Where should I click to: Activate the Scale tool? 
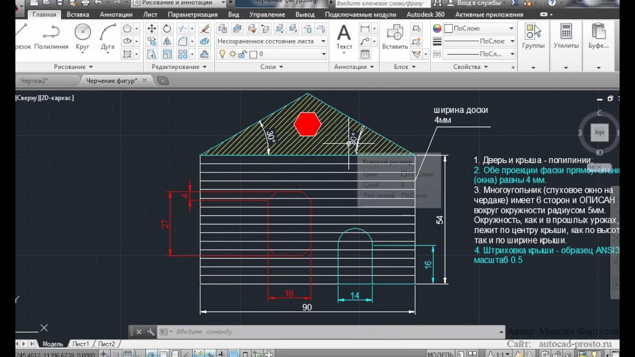167,54
